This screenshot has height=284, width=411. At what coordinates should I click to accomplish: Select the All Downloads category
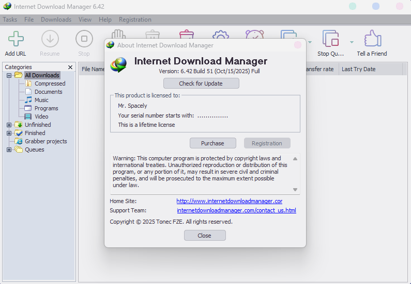42,75
